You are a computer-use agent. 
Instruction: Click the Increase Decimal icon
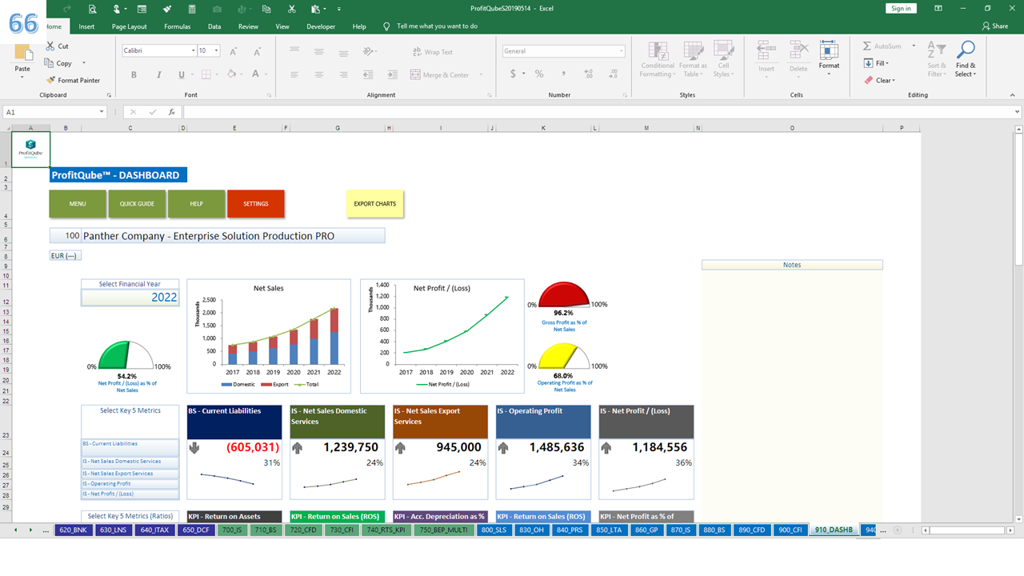click(590, 74)
